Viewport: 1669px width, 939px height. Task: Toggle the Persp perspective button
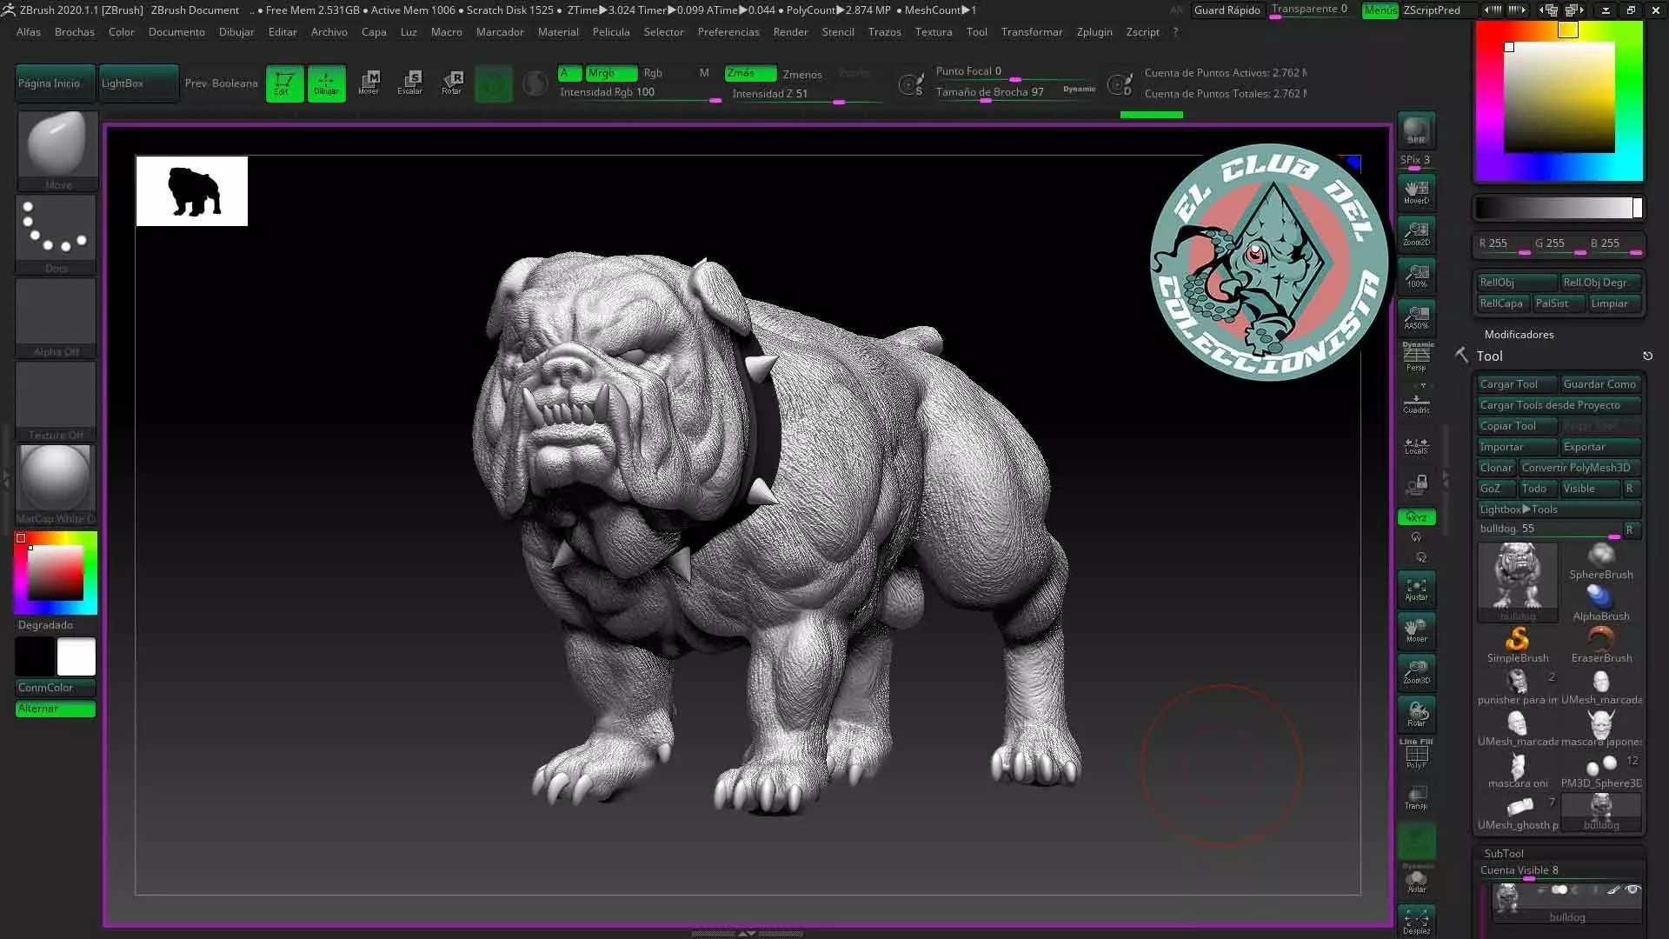pyautogui.click(x=1416, y=357)
